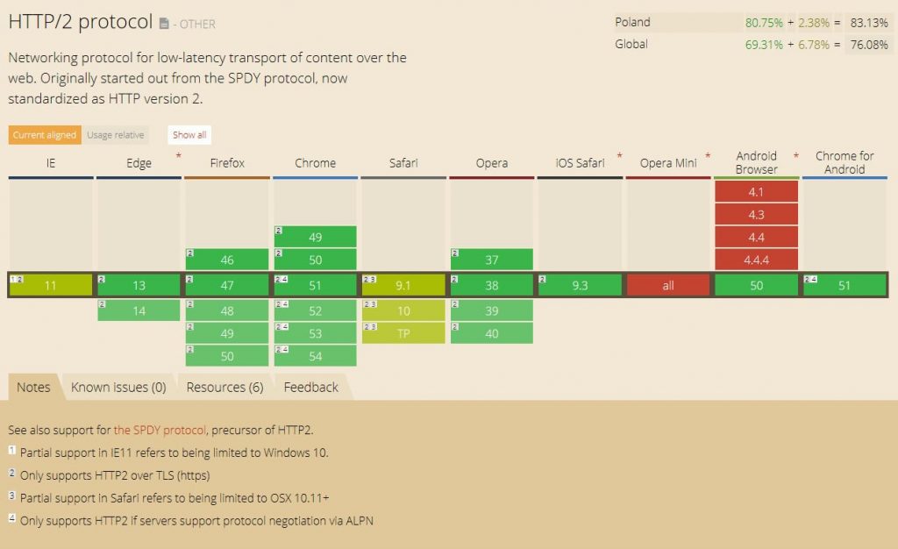Open the SPDY protocol link
This screenshot has width=898, height=549.
(x=159, y=430)
